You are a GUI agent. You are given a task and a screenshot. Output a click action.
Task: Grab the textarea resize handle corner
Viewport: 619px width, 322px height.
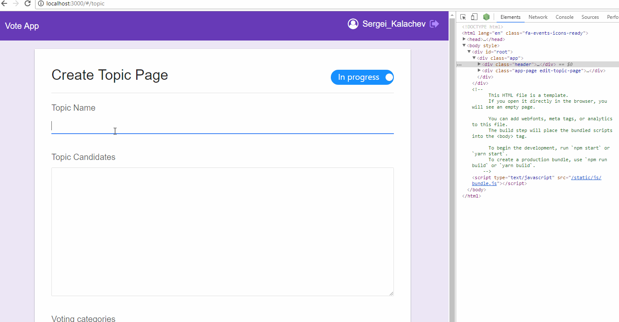point(391,294)
